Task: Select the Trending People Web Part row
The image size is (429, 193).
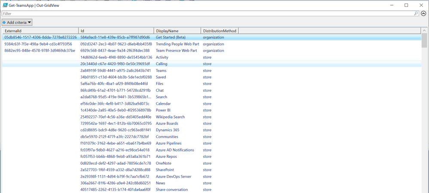Action: [x=212, y=44]
